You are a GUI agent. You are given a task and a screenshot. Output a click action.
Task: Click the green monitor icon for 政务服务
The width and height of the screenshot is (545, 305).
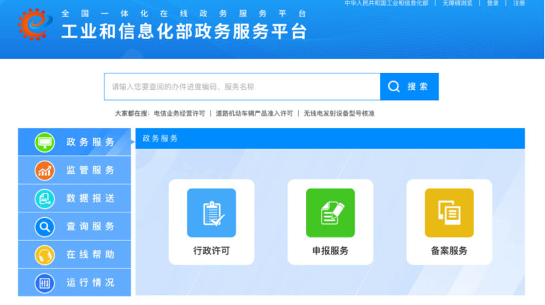click(44, 142)
